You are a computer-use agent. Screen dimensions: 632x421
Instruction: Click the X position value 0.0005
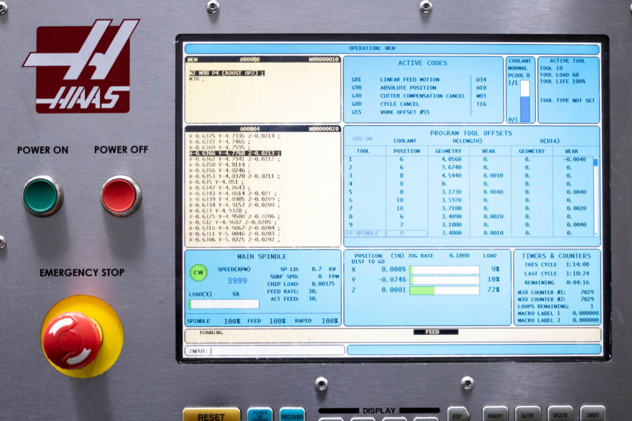(394, 270)
